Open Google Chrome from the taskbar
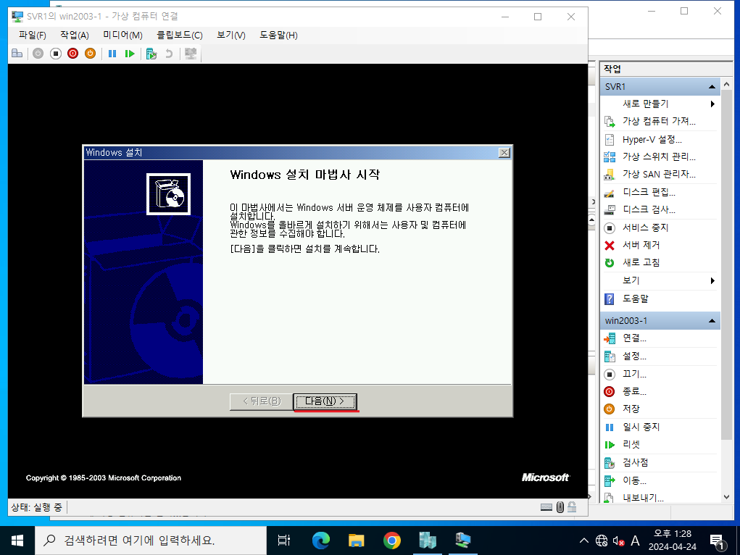 tap(391, 541)
